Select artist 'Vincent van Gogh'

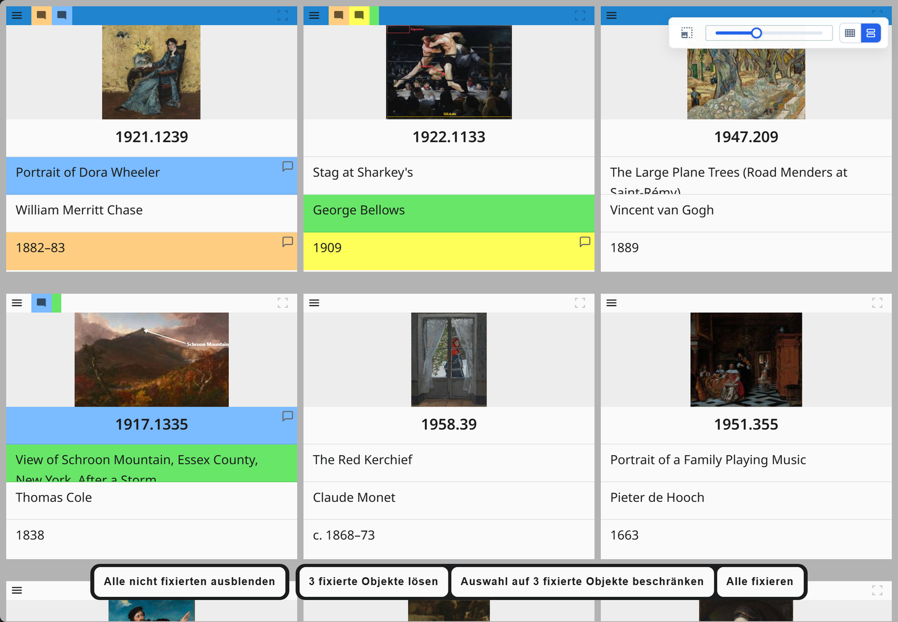pos(662,210)
